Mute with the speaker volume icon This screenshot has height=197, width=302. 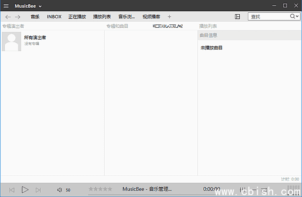(59, 190)
